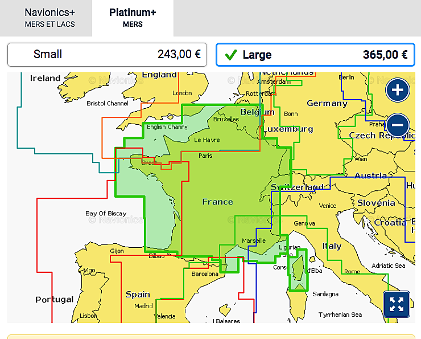
Task: Zoom out with the minus button
Action: point(397,125)
